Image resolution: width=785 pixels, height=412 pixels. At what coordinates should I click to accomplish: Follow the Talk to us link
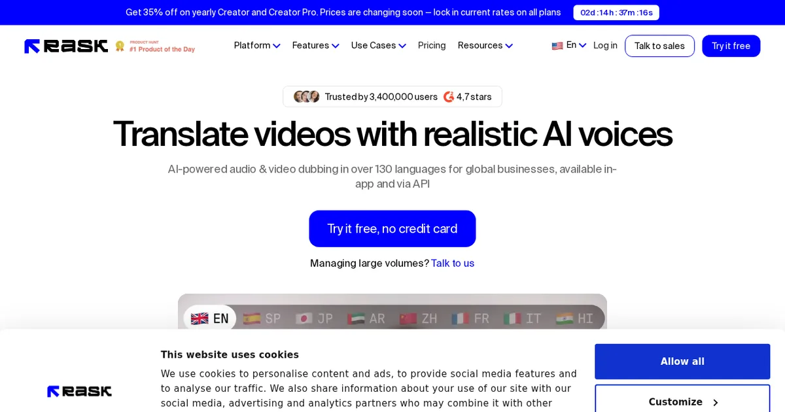[x=453, y=264]
